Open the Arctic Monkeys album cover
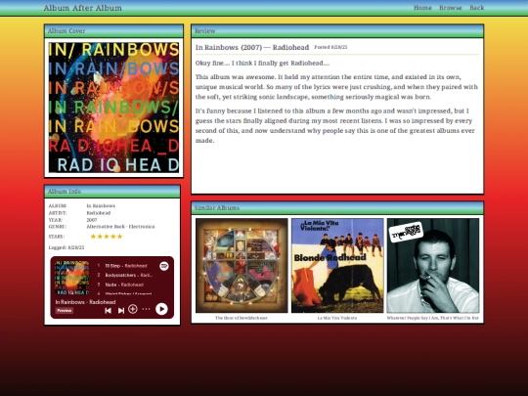This screenshot has width=528, height=396. 433,265
